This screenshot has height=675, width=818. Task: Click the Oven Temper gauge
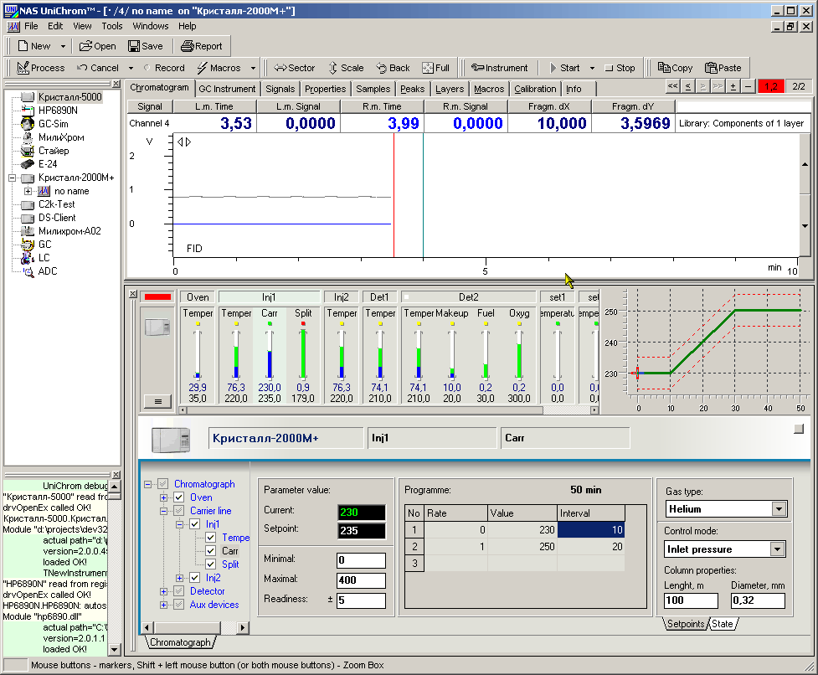198,354
